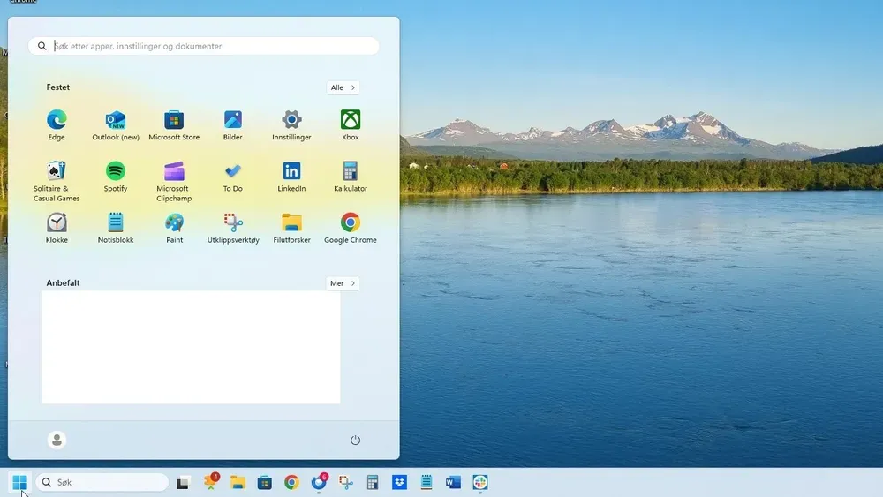Open the power options menu
883x497 pixels.
click(355, 441)
